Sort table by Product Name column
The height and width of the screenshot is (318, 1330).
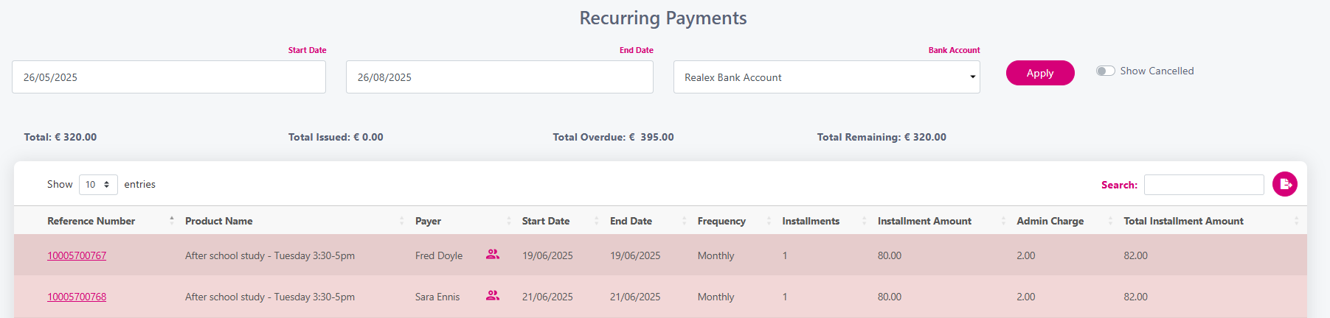[x=218, y=221]
